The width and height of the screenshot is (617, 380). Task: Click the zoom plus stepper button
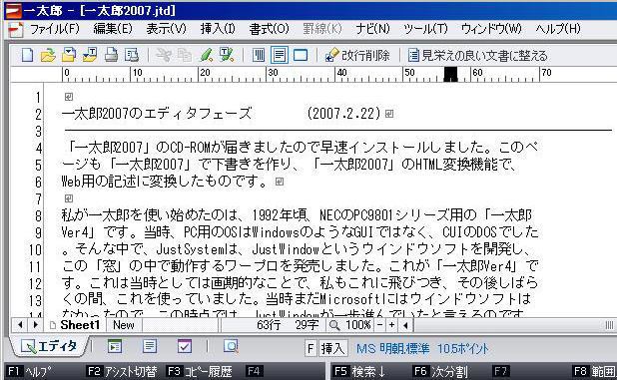391,325
